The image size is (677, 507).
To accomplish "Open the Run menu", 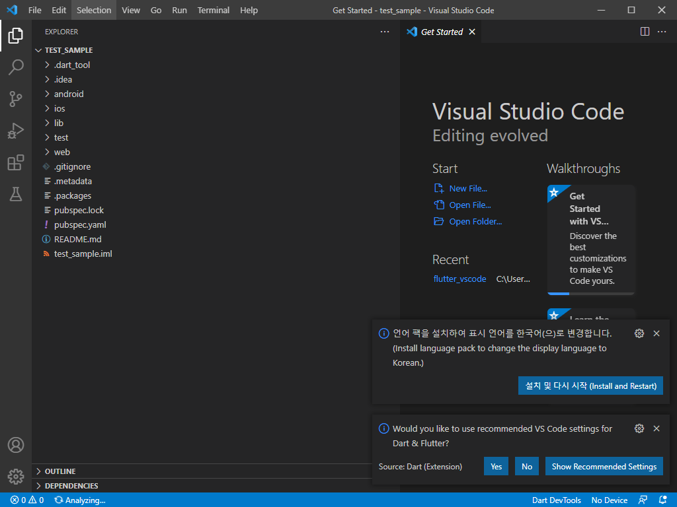I will pyautogui.click(x=179, y=10).
